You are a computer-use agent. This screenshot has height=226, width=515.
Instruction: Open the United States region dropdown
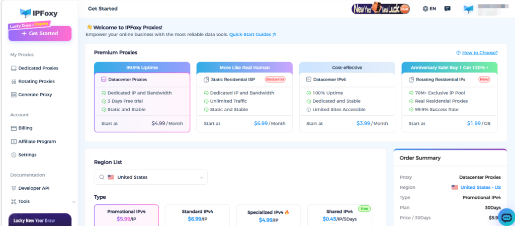click(151, 177)
